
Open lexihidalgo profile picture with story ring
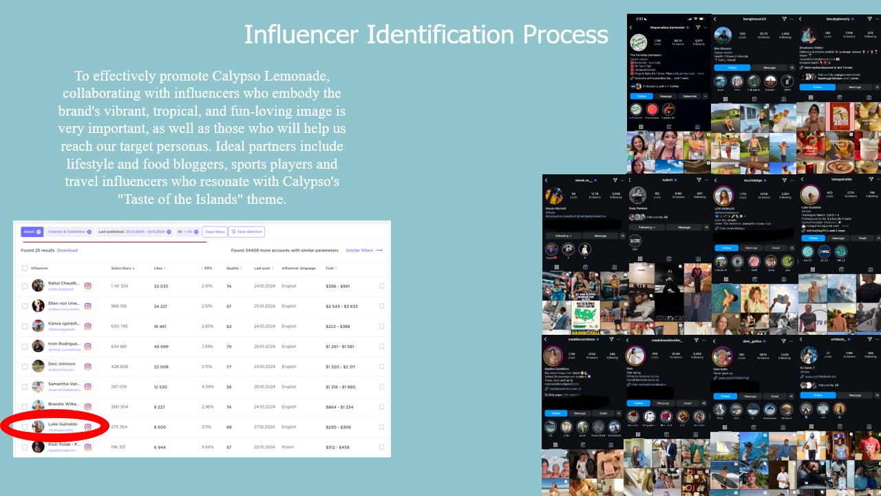[x=723, y=196]
